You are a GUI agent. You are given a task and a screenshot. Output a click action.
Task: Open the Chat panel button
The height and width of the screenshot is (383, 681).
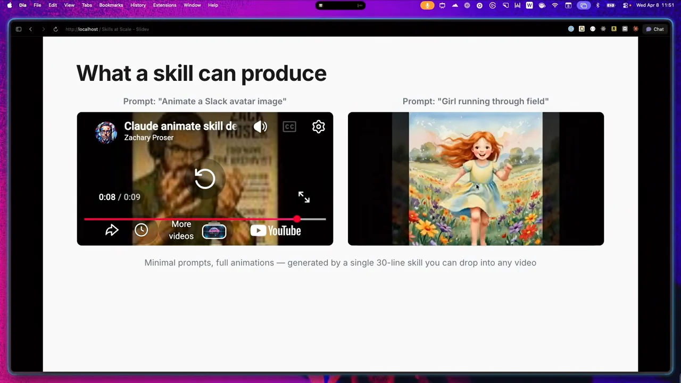(x=654, y=29)
